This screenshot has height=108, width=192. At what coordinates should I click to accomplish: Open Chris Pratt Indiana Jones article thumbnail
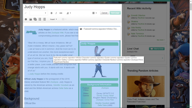146,86
